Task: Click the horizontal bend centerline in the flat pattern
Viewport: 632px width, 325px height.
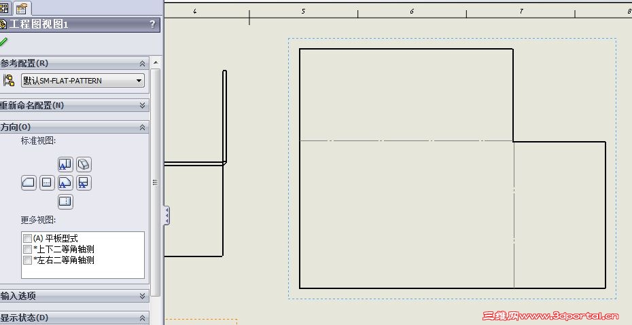Action: [x=406, y=140]
